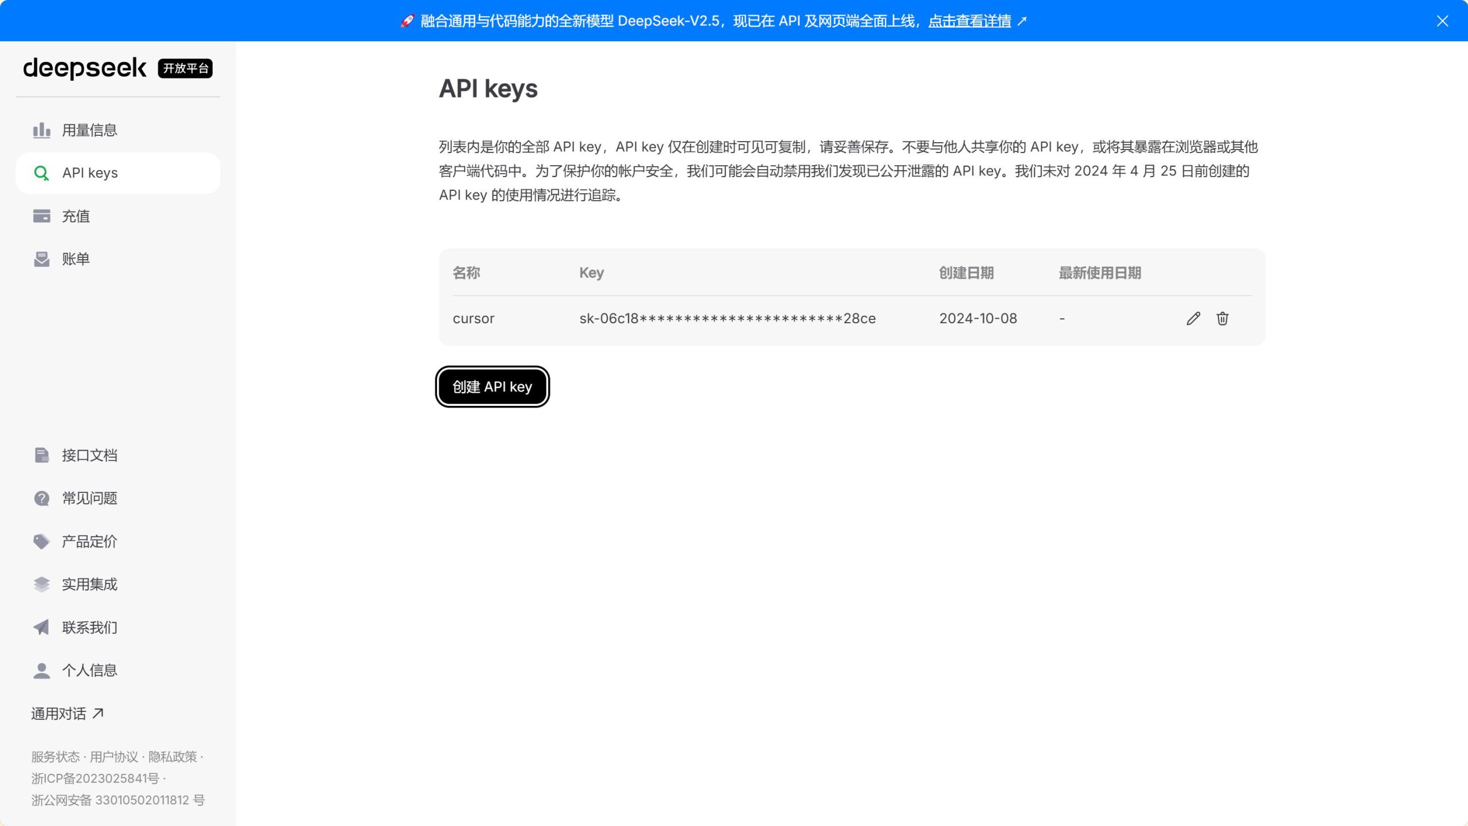Viewport: 1468px width, 826px height.
Task: Open the 充值 recharge card icon
Action: [41, 216]
